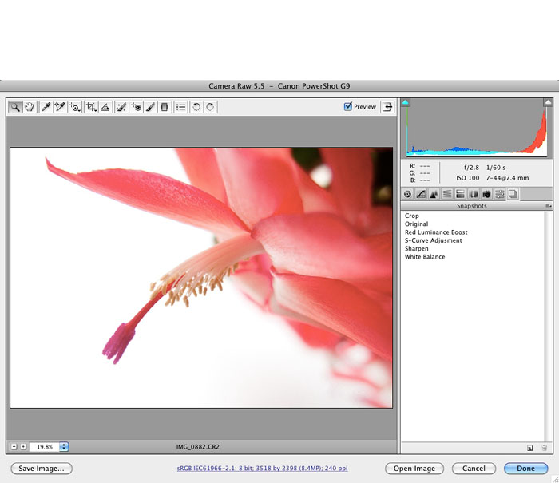The width and height of the screenshot is (559, 483).
Task: Apply the Original snapshot
Action: point(416,224)
